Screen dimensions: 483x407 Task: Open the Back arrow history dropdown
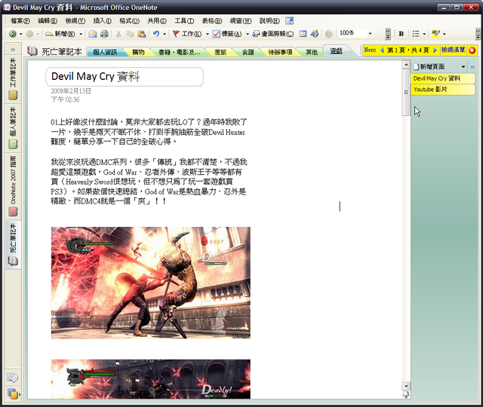(21, 34)
